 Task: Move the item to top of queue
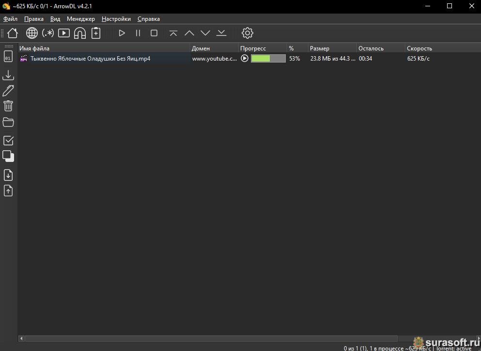pyautogui.click(x=173, y=33)
